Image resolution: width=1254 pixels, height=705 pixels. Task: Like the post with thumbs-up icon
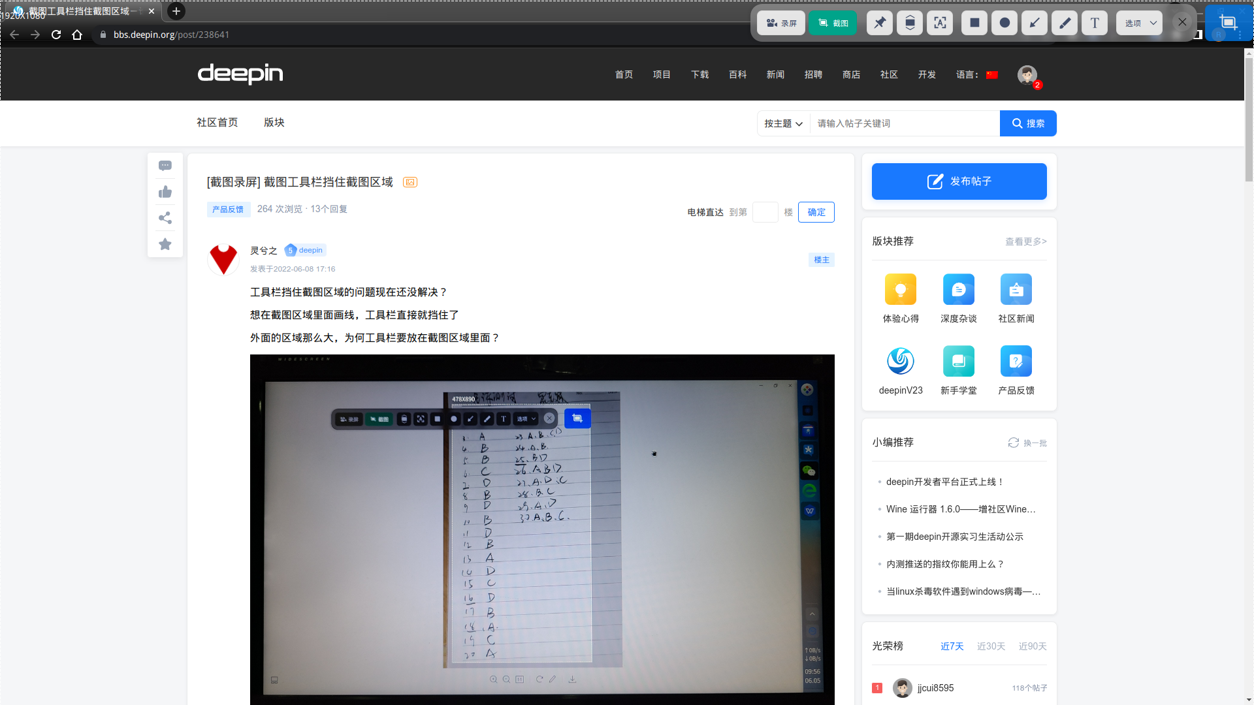point(165,192)
